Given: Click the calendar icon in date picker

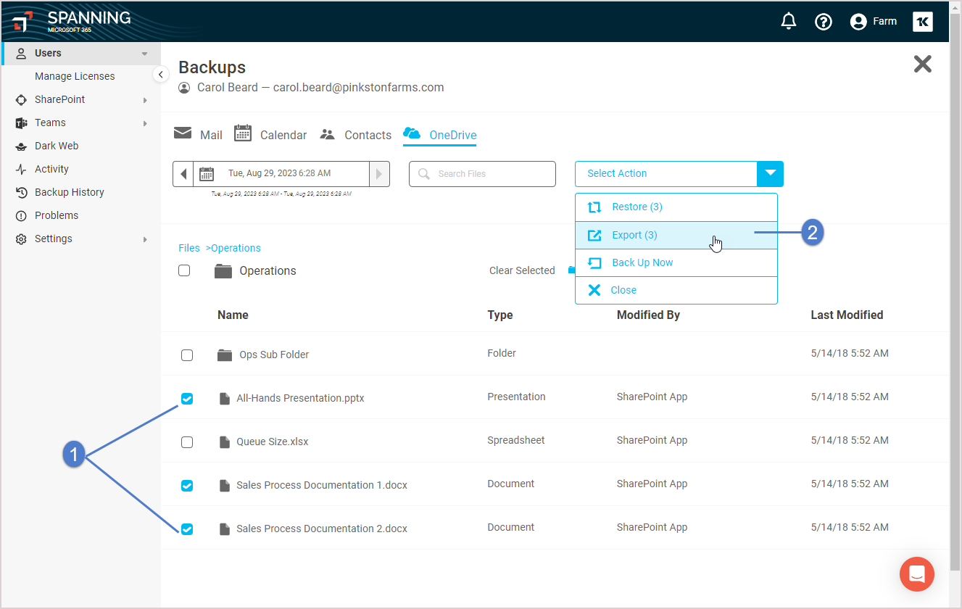Looking at the screenshot, I should [x=207, y=174].
